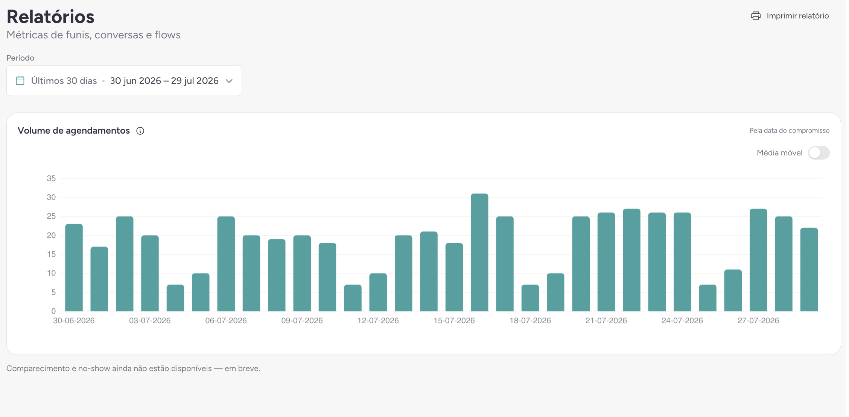Click the "27-07-2026" axis label
The height and width of the screenshot is (417, 849).
click(758, 321)
